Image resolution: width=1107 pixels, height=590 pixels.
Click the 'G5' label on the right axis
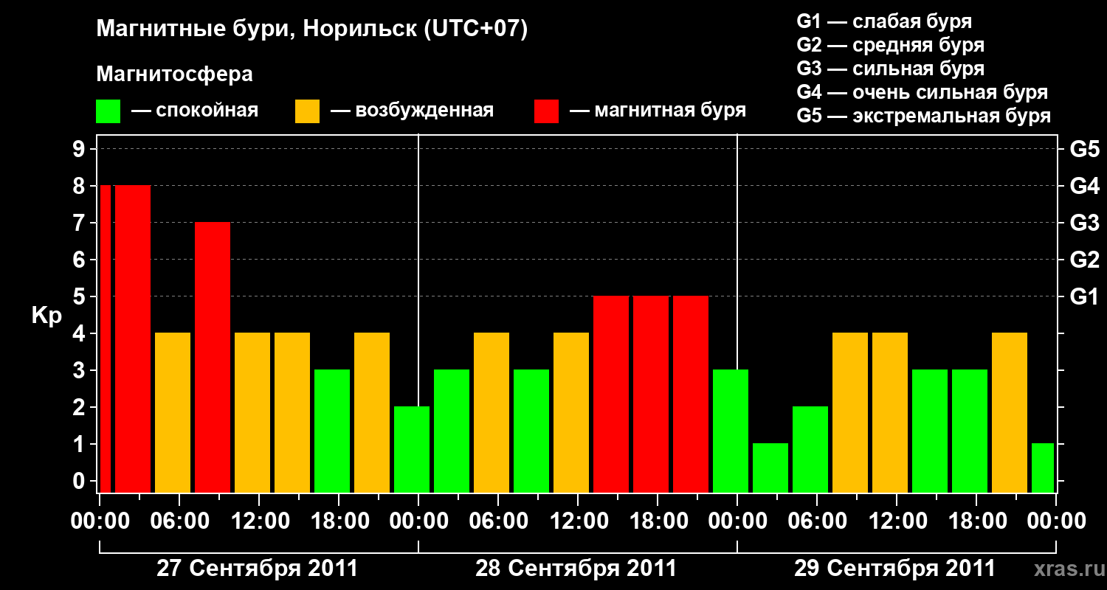point(1084,150)
